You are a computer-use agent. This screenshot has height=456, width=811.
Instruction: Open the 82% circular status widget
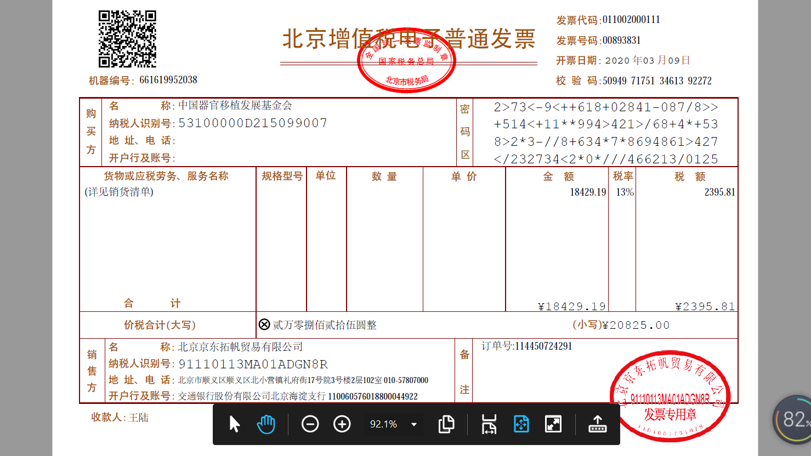point(793,420)
